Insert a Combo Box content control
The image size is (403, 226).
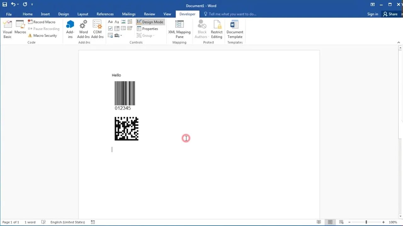coord(117,29)
